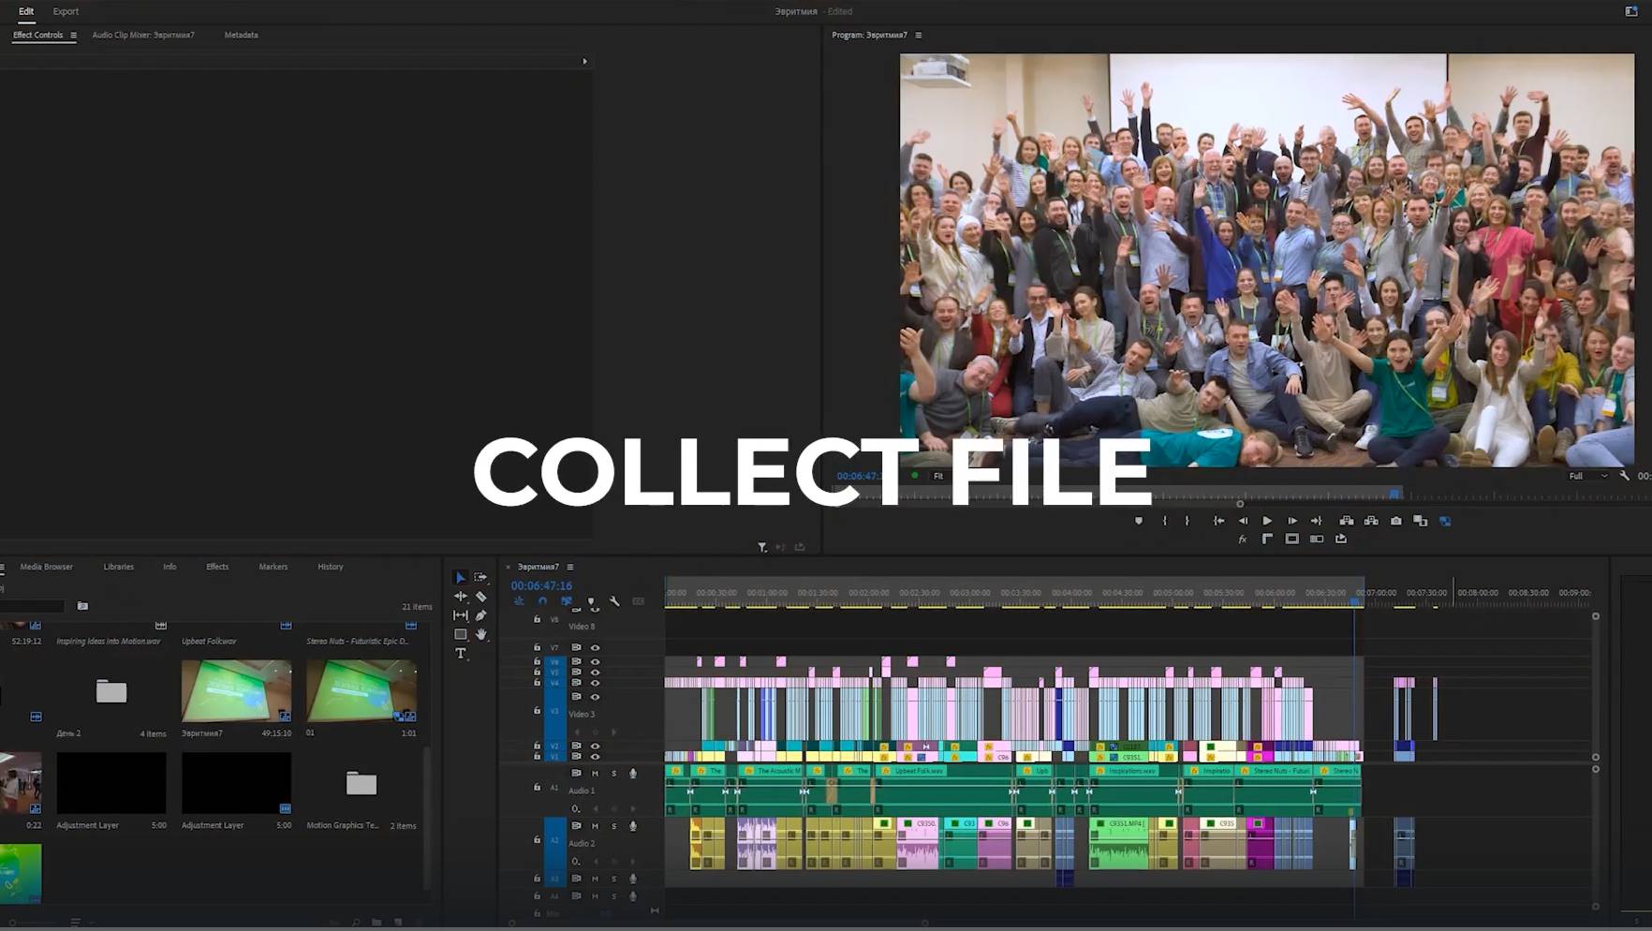Click the Extract button
Viewport: 1652px width, 931px height.
click(x=1371, y=521)
